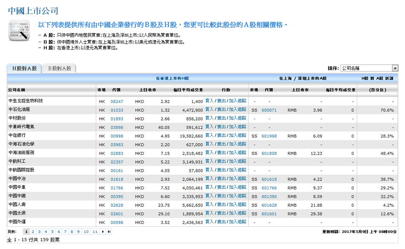This screenshot has width=405, height=249.
Task: Open stock code 00390 link
Action: click(117, 196)
